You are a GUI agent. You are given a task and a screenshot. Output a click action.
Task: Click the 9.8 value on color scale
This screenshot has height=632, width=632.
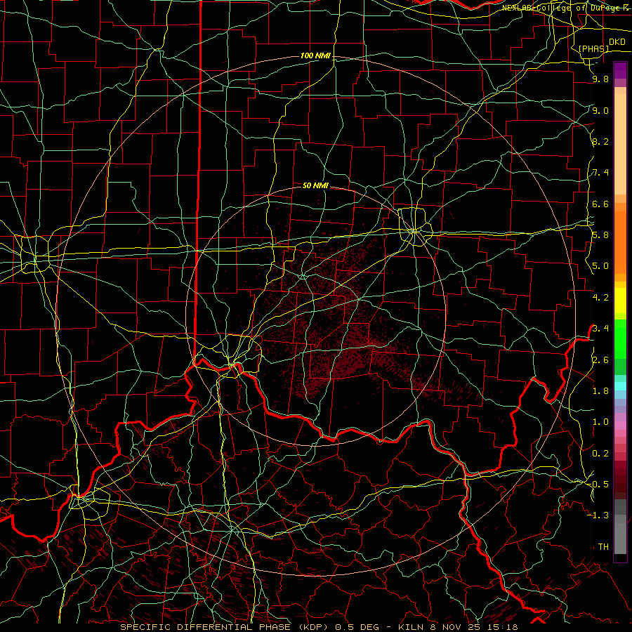pos(600,79)
